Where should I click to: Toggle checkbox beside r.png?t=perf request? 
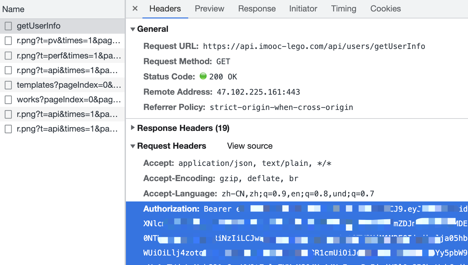click(x=8, y=56)
